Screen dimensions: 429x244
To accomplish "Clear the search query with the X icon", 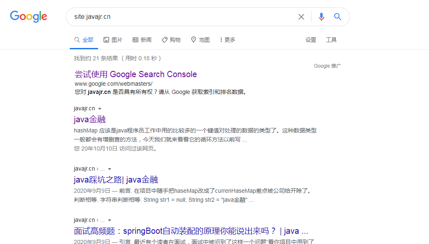I will click(301, 17).
